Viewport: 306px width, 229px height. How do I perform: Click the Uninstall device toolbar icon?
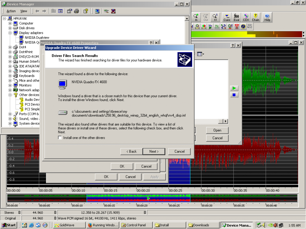pos(113,11)
